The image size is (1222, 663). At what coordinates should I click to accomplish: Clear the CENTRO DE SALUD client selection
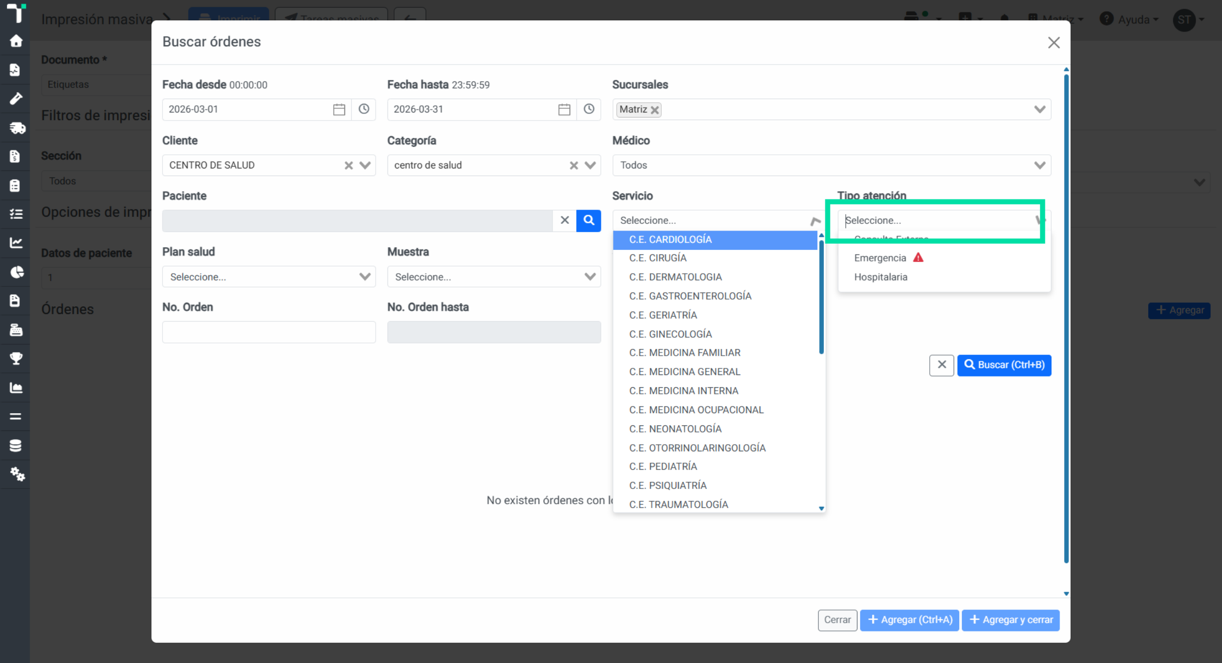(x=349, y=165)
